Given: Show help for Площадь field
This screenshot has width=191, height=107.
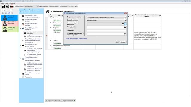Looking at the screenshot, I should pos(125,27).
